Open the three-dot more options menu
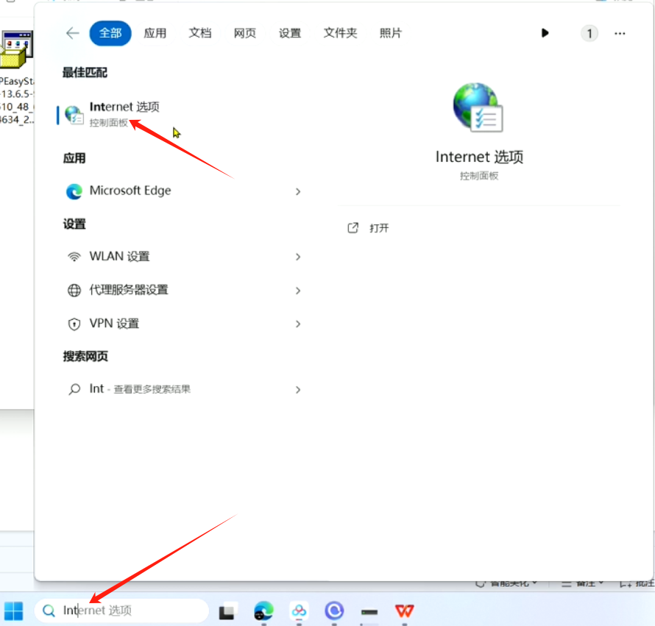The image size is (655, 626). tap(620, 33)
